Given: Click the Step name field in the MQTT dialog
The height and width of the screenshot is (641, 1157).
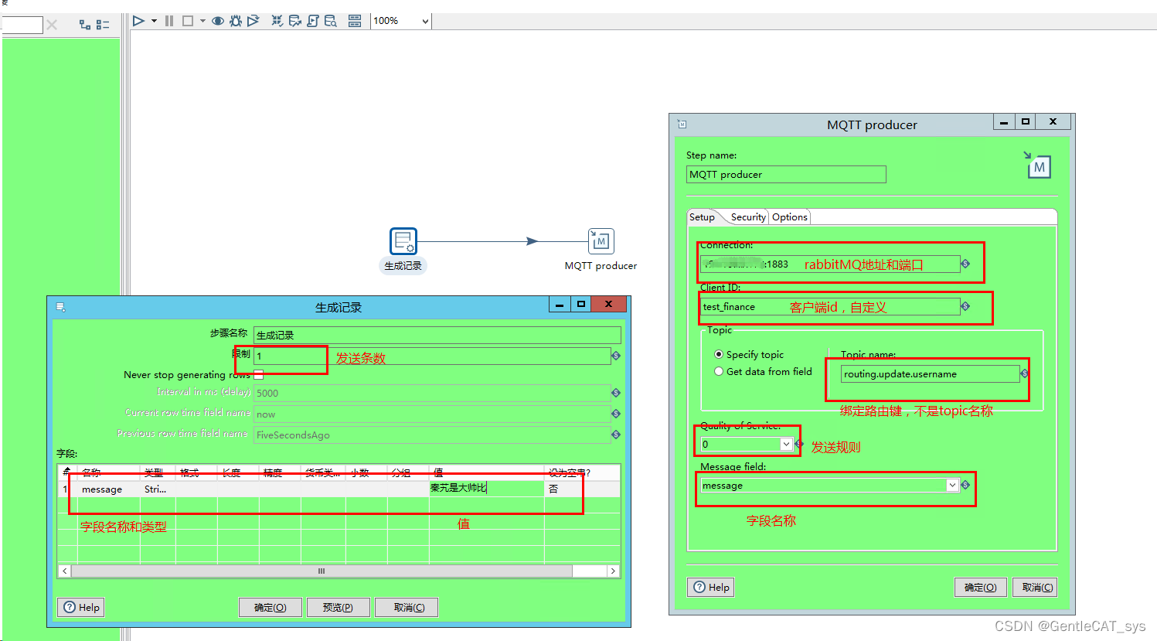Looking at the screenshot, I should click(x=786, y=174).
